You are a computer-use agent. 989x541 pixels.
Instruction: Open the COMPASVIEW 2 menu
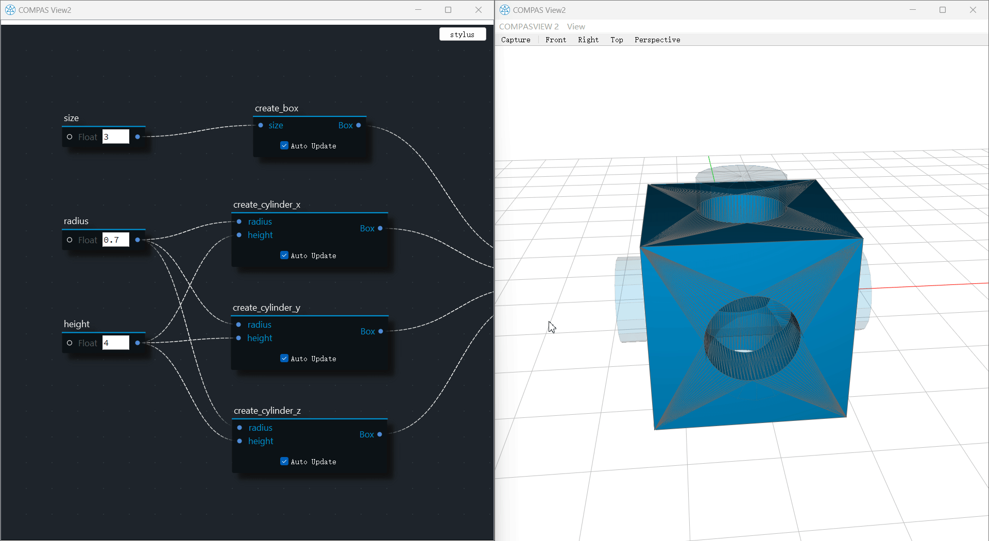(x=528, y=26)
